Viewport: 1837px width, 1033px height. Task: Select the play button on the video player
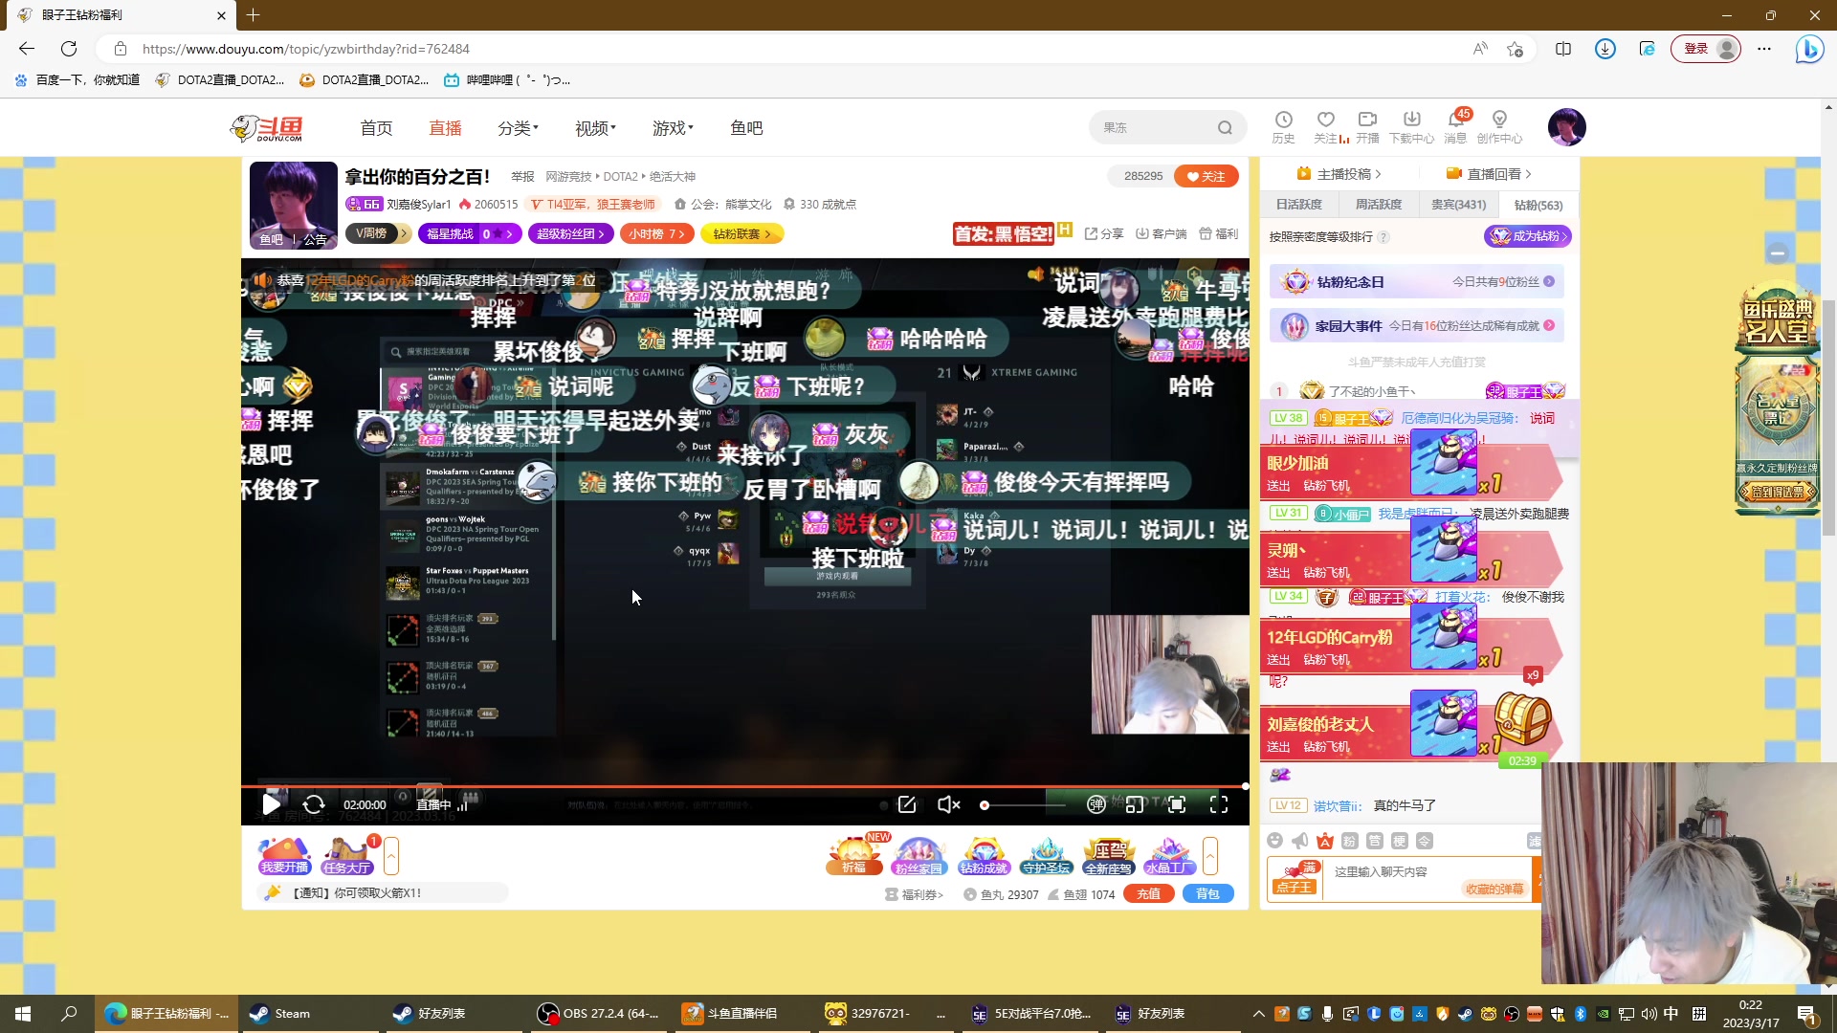[271, 804]
